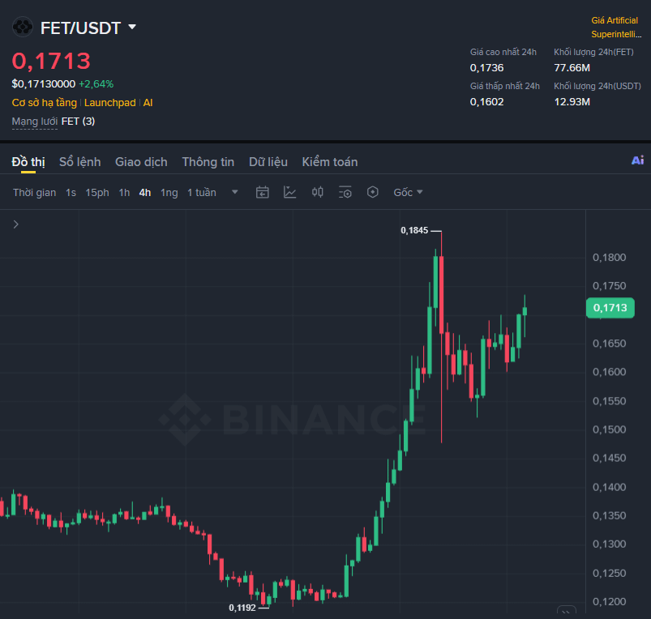Click the FET volume value 77.66M
The image size is (651, 619).
572,67
